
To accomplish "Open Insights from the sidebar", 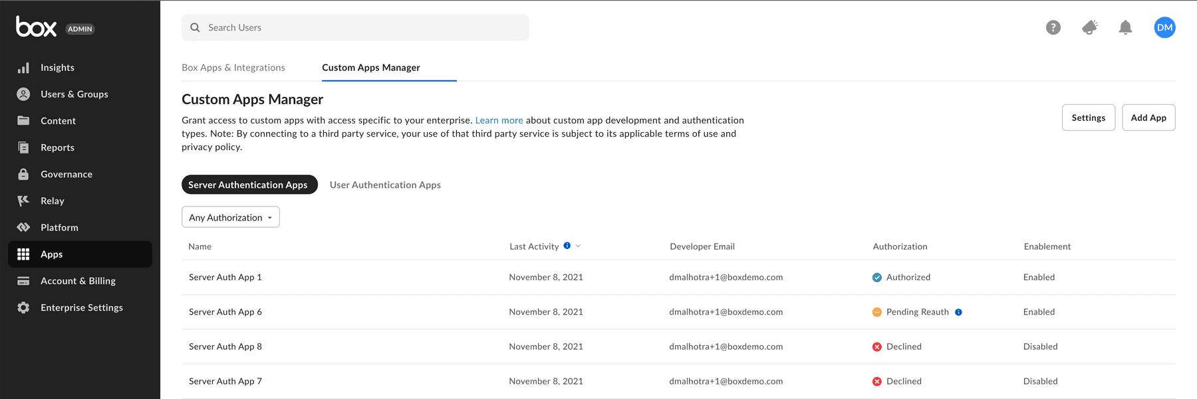I will coord(57,68).
